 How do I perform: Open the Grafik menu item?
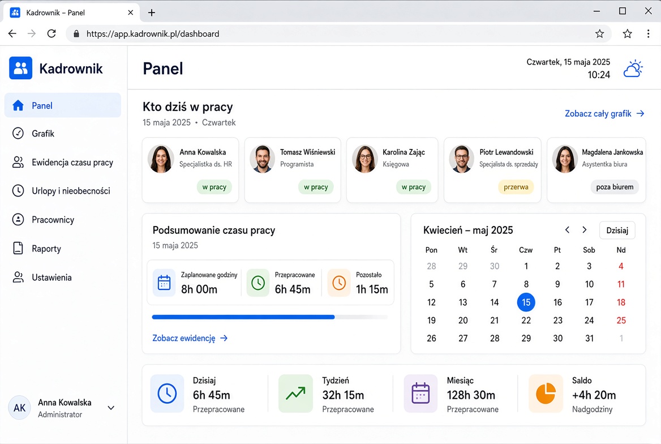pyautogui.click(x=62, y=133)
